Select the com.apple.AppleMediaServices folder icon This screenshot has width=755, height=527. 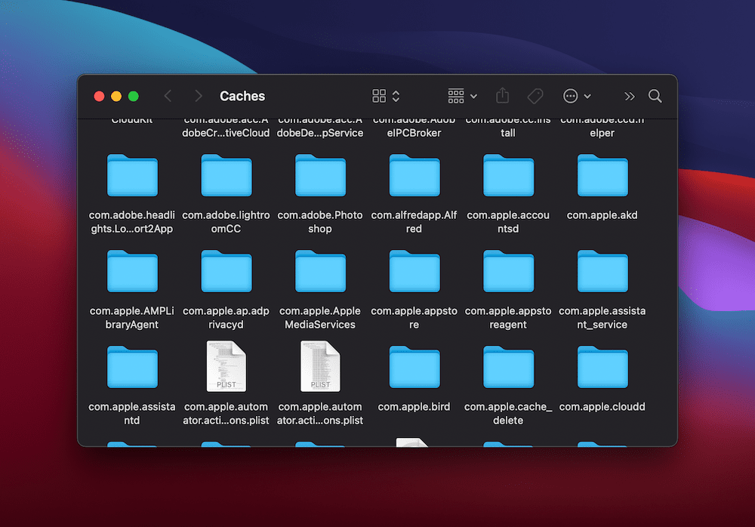point(320,271)
